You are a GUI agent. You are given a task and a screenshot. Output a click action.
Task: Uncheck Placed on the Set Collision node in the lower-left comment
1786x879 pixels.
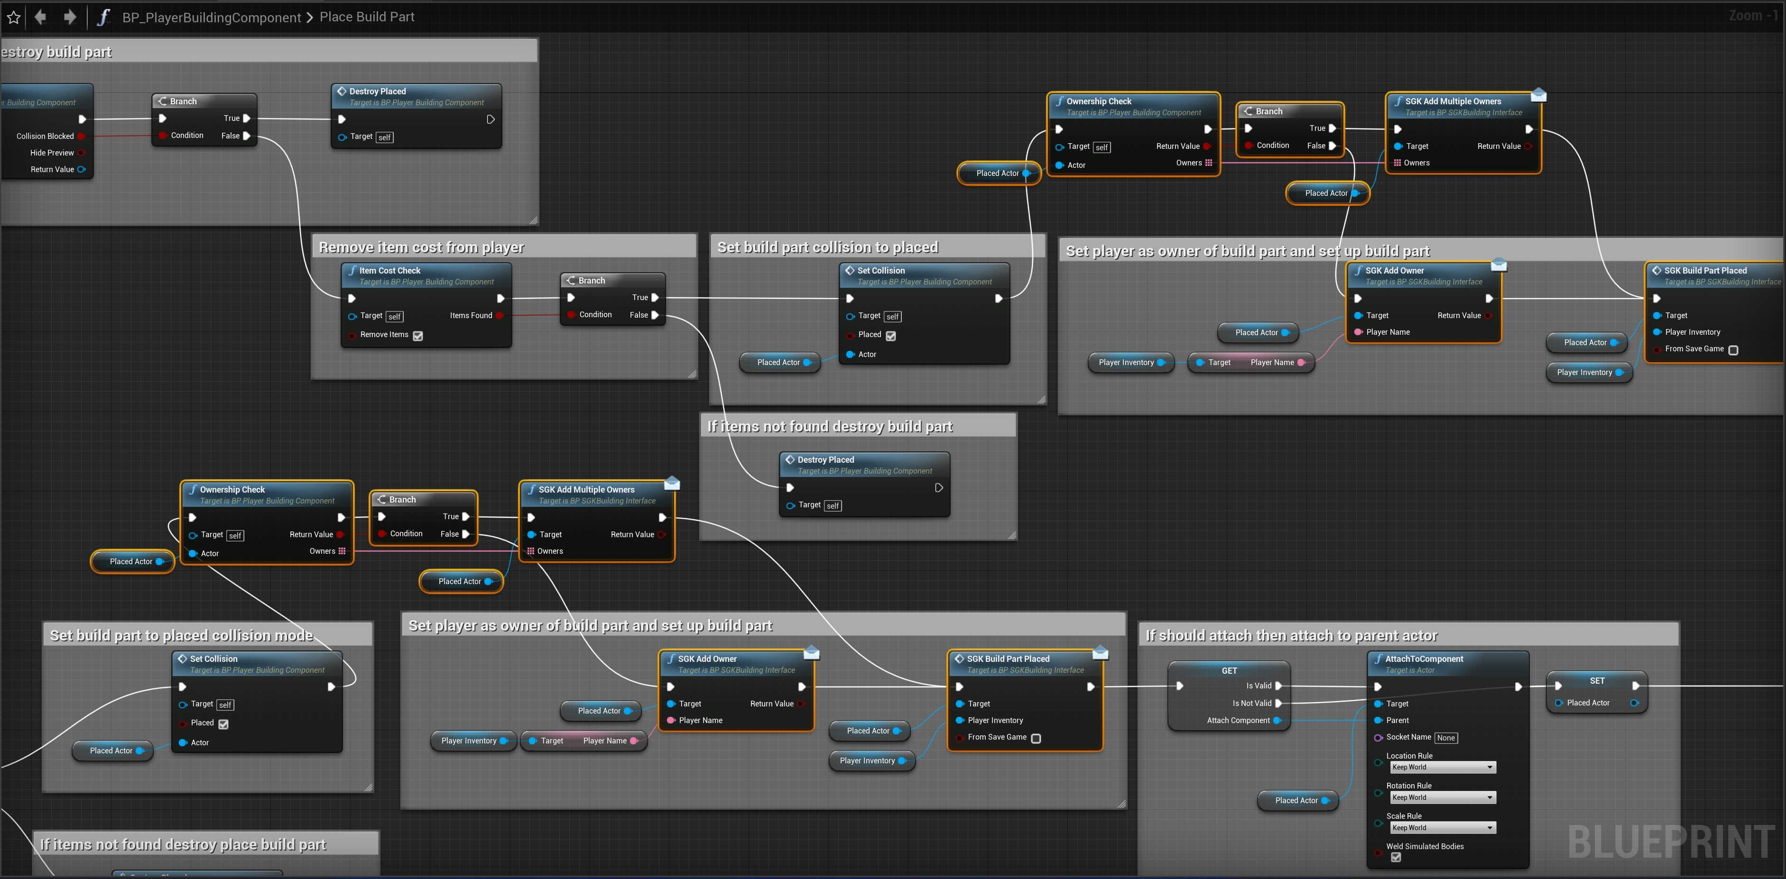click(223, 724)
